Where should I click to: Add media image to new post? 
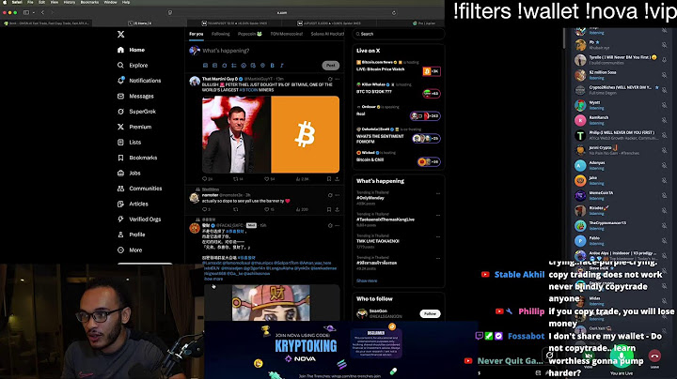(x=206, y=66)
